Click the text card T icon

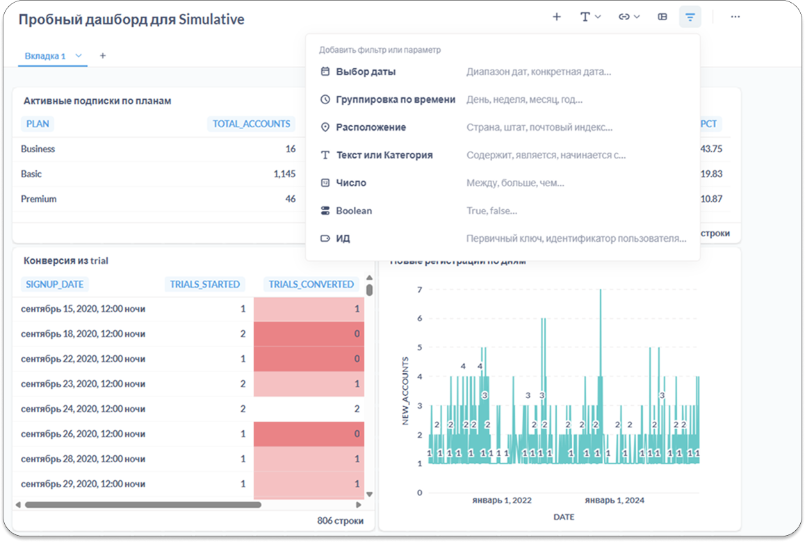tap(585, 17)
